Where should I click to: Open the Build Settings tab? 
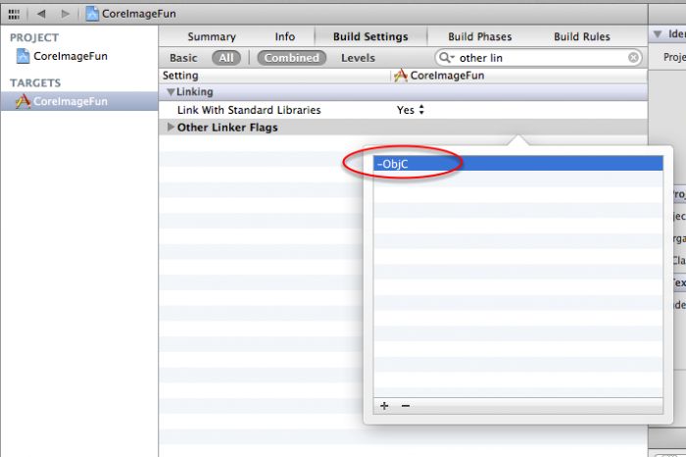370,36
